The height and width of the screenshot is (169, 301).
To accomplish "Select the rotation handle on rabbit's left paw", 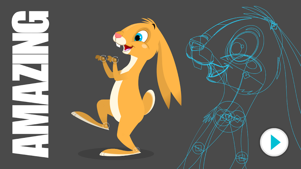I will click(103, 58).
